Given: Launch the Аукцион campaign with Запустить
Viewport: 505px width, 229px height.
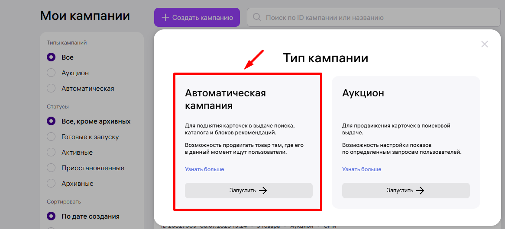Looking at the screenshot, I should click(406, 191).
